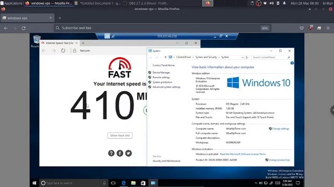Open a new tab in the Edge browser

click(x=83, y=43)
